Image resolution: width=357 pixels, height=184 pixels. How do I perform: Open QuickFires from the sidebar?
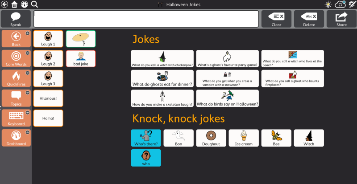(x=16, y=78)
